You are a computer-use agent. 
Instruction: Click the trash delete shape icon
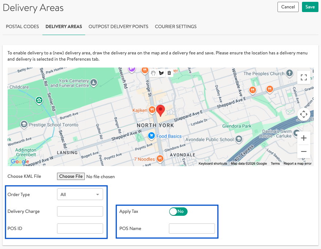point(169,73)
